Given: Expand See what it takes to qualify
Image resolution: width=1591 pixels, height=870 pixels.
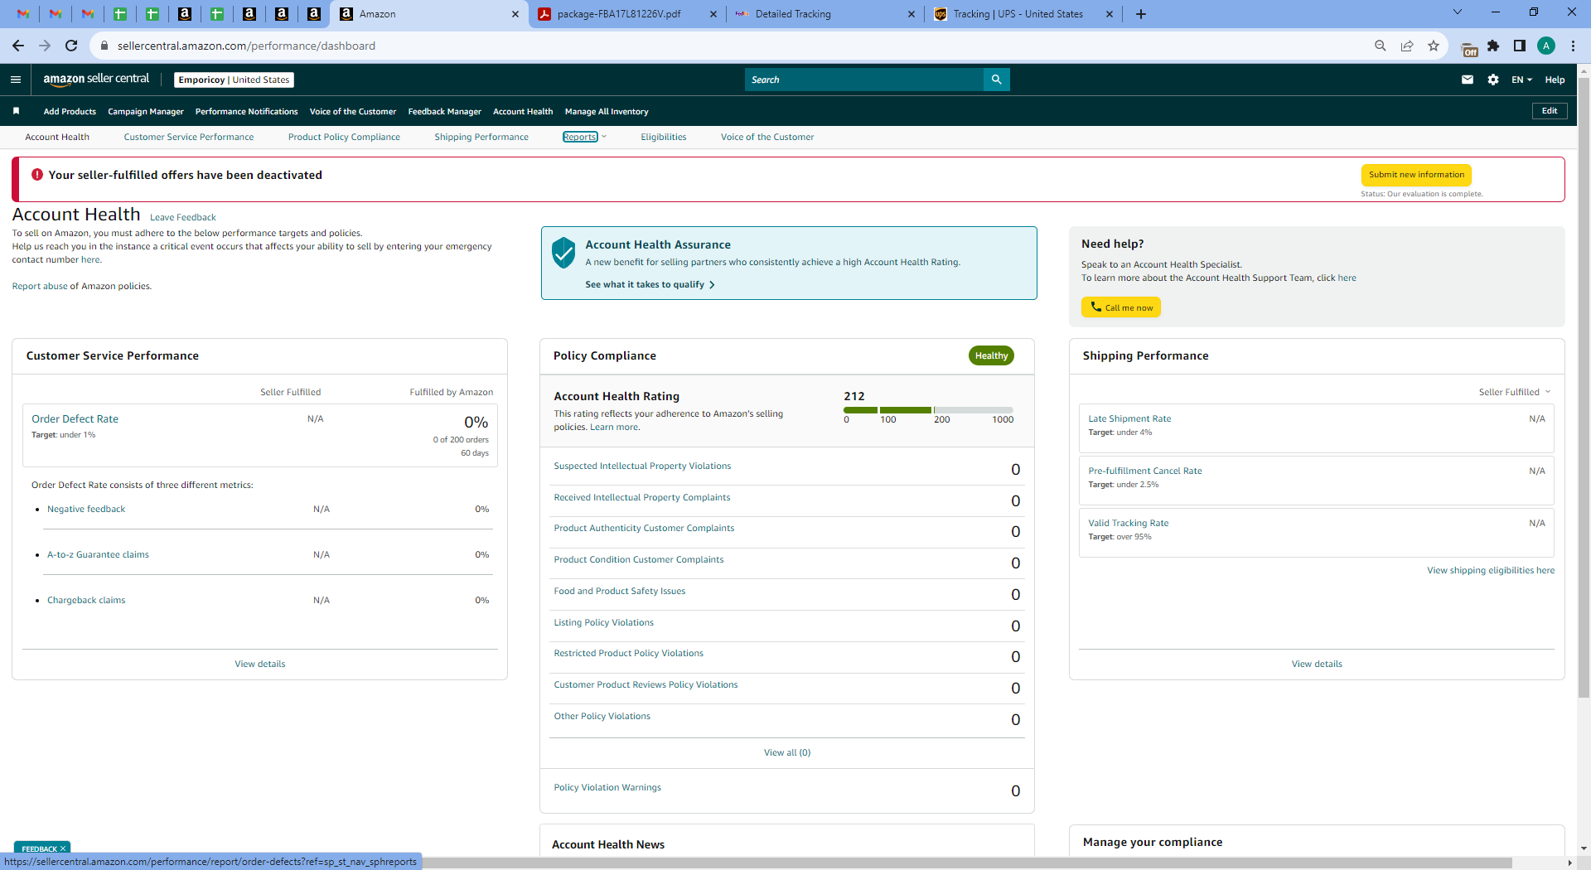Looking at the screenshot, I should [650, 284].
